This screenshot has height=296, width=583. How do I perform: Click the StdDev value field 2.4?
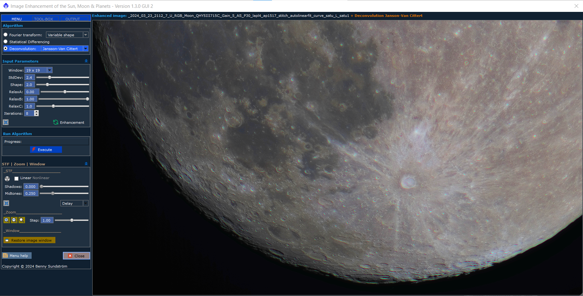(x=30, y=77)
